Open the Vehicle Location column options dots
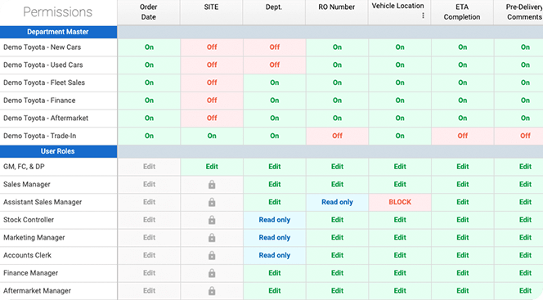This screenshot has height=300, width=543. click(x=423, y=16)
